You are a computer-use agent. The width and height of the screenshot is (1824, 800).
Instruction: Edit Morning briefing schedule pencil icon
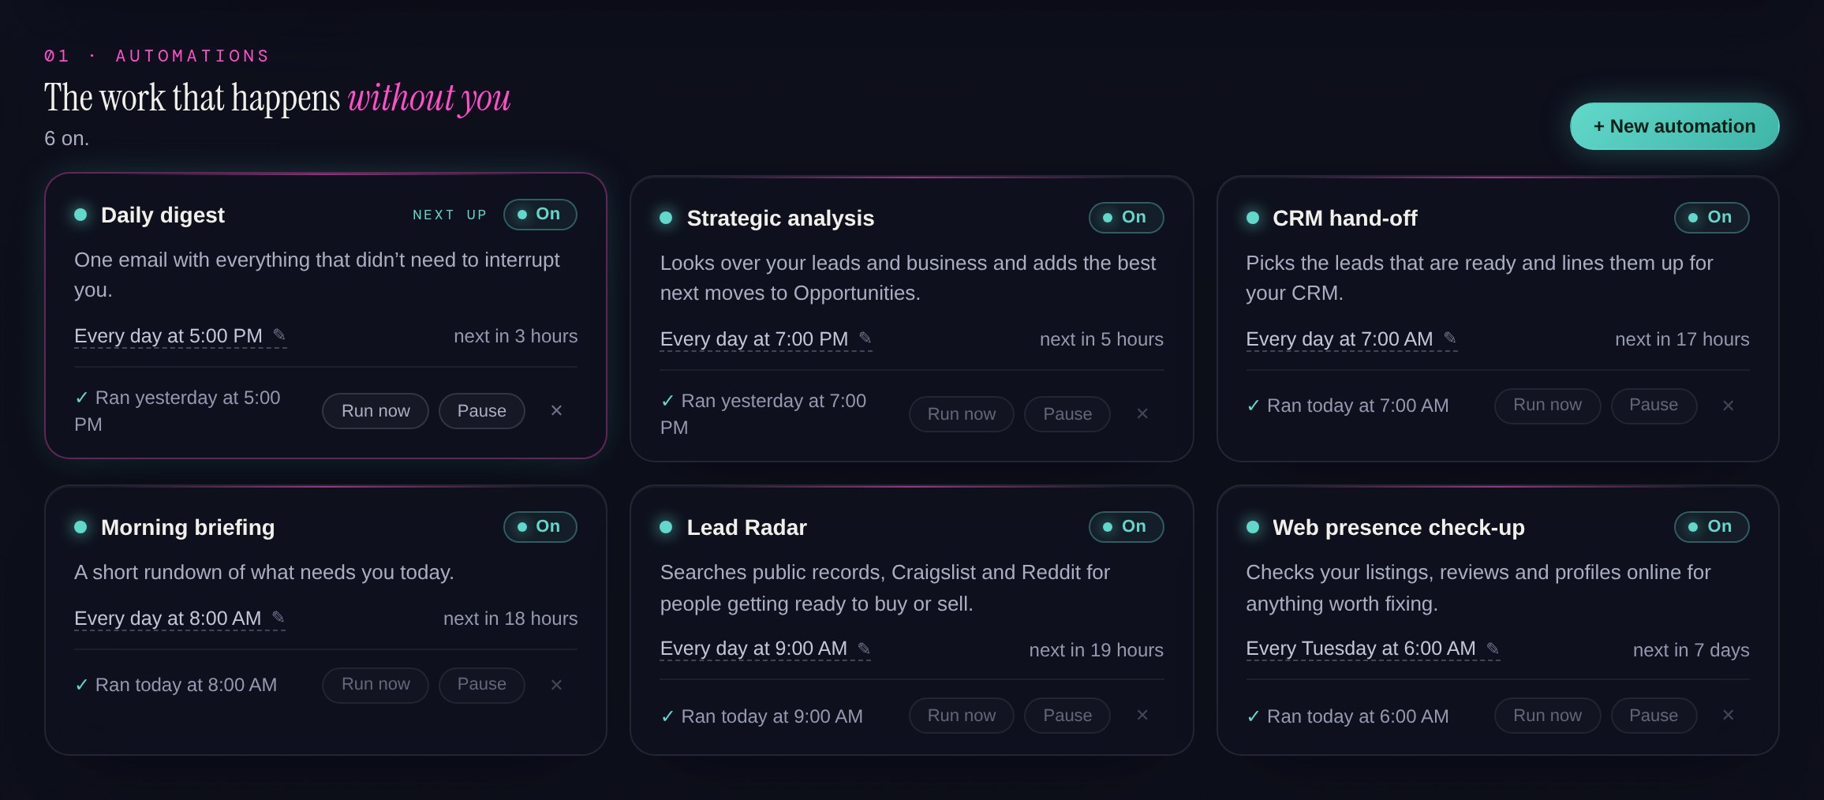point(278,618)
